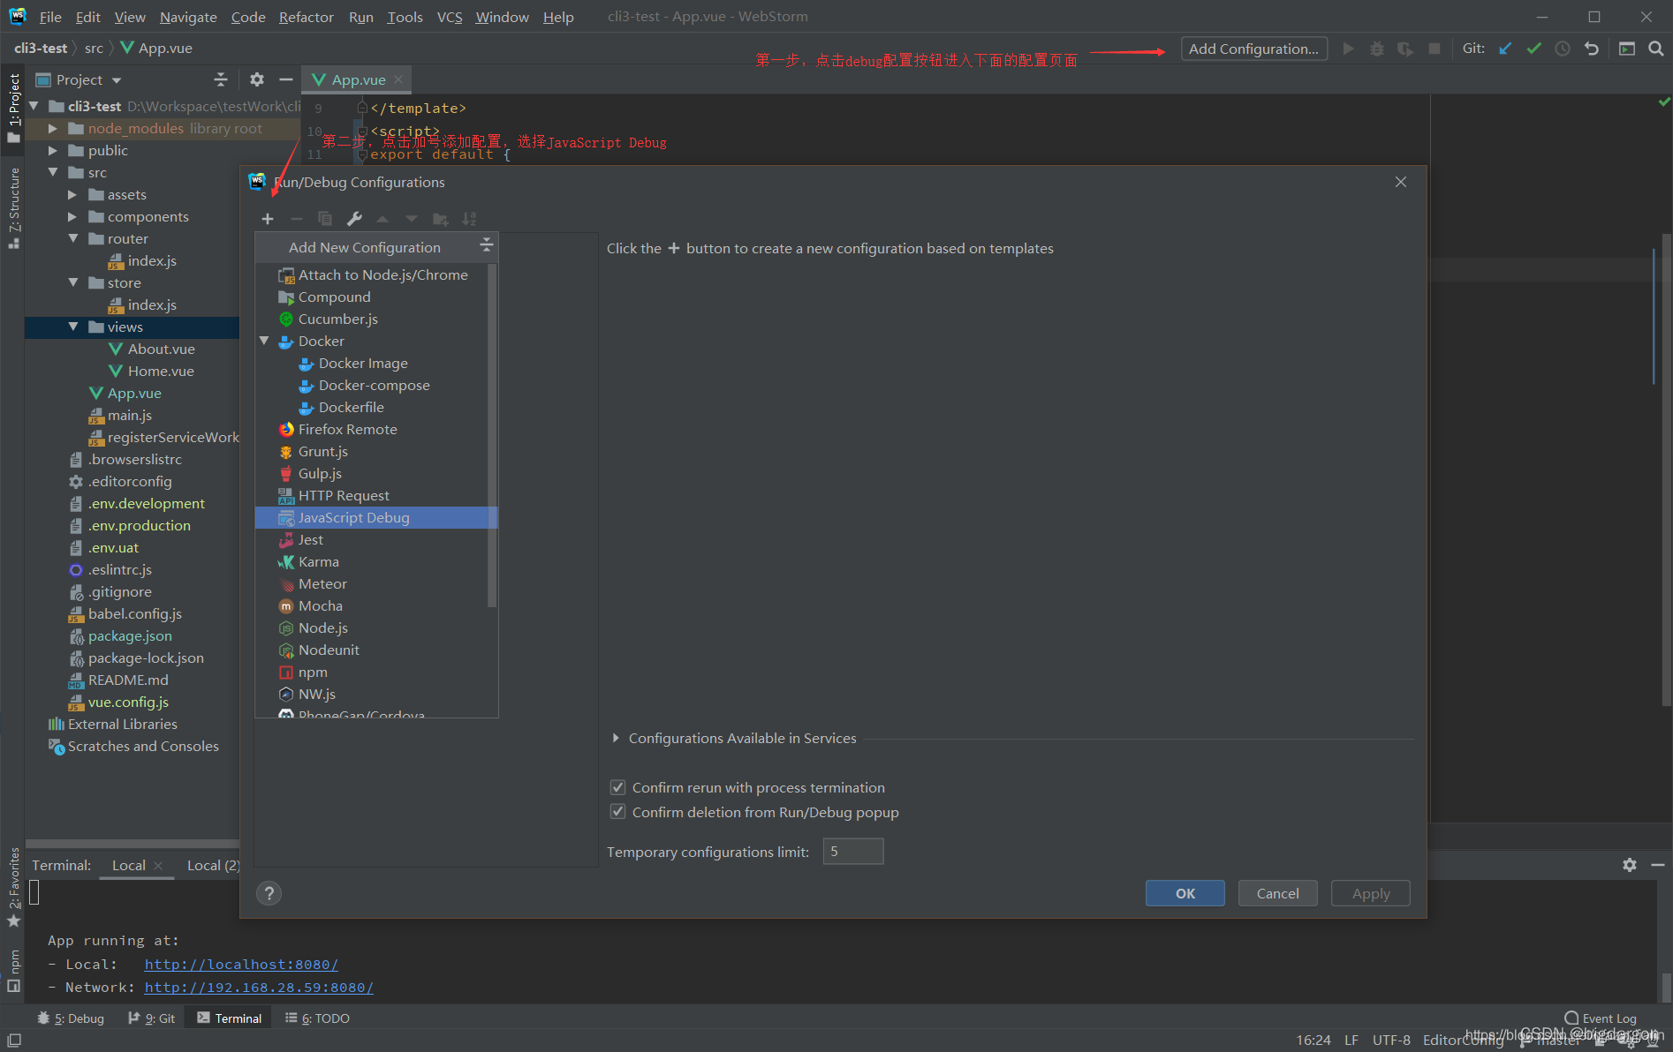Commit changes via the green checkmark icon
Viewport: 1673px width, 1052px height.
[1534, 49]
